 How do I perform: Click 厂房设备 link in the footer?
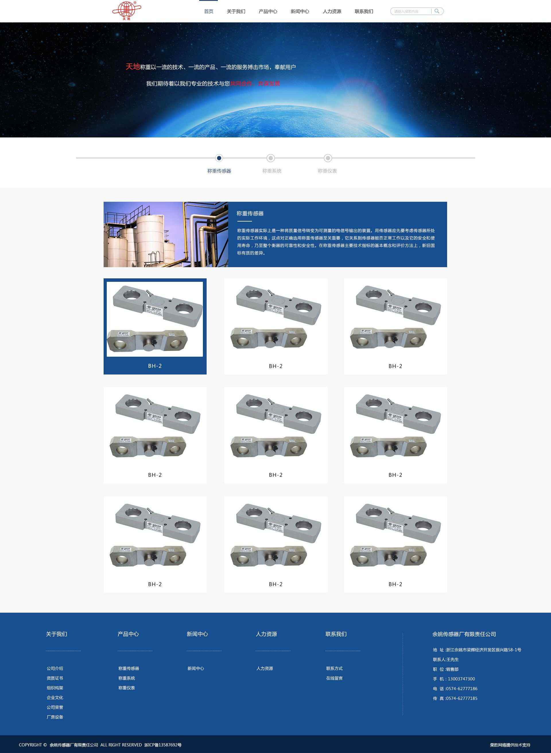tap(55, 717)
